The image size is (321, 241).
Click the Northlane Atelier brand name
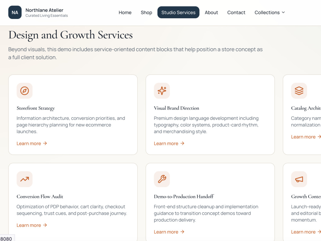coord(44,10)
